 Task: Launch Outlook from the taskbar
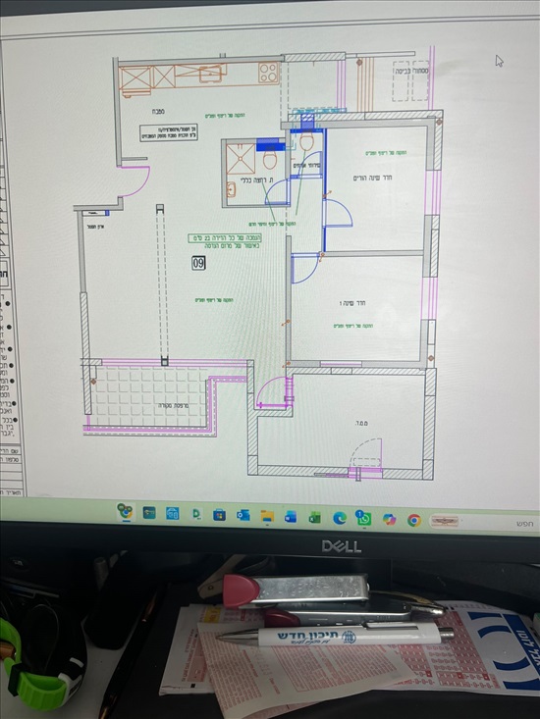(x=243, y=516)
